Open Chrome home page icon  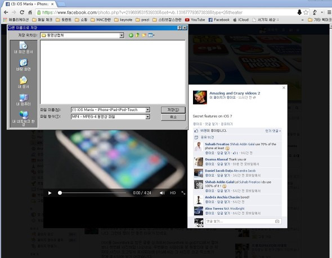click(30, 12)
